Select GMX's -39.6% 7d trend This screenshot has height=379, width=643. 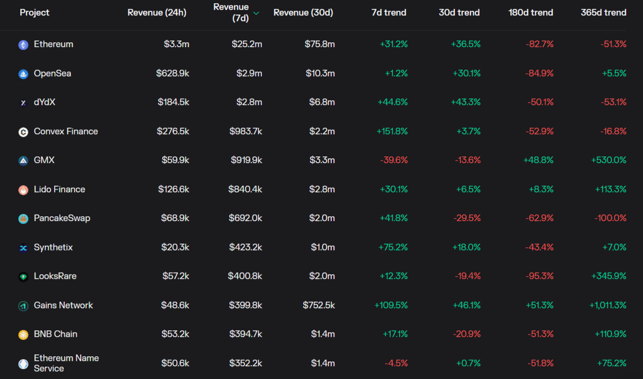tap(394, 160)
